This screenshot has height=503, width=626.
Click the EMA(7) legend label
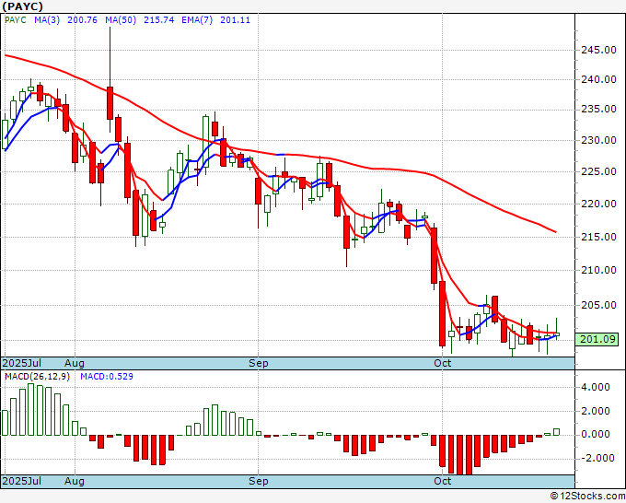[197, 20]
